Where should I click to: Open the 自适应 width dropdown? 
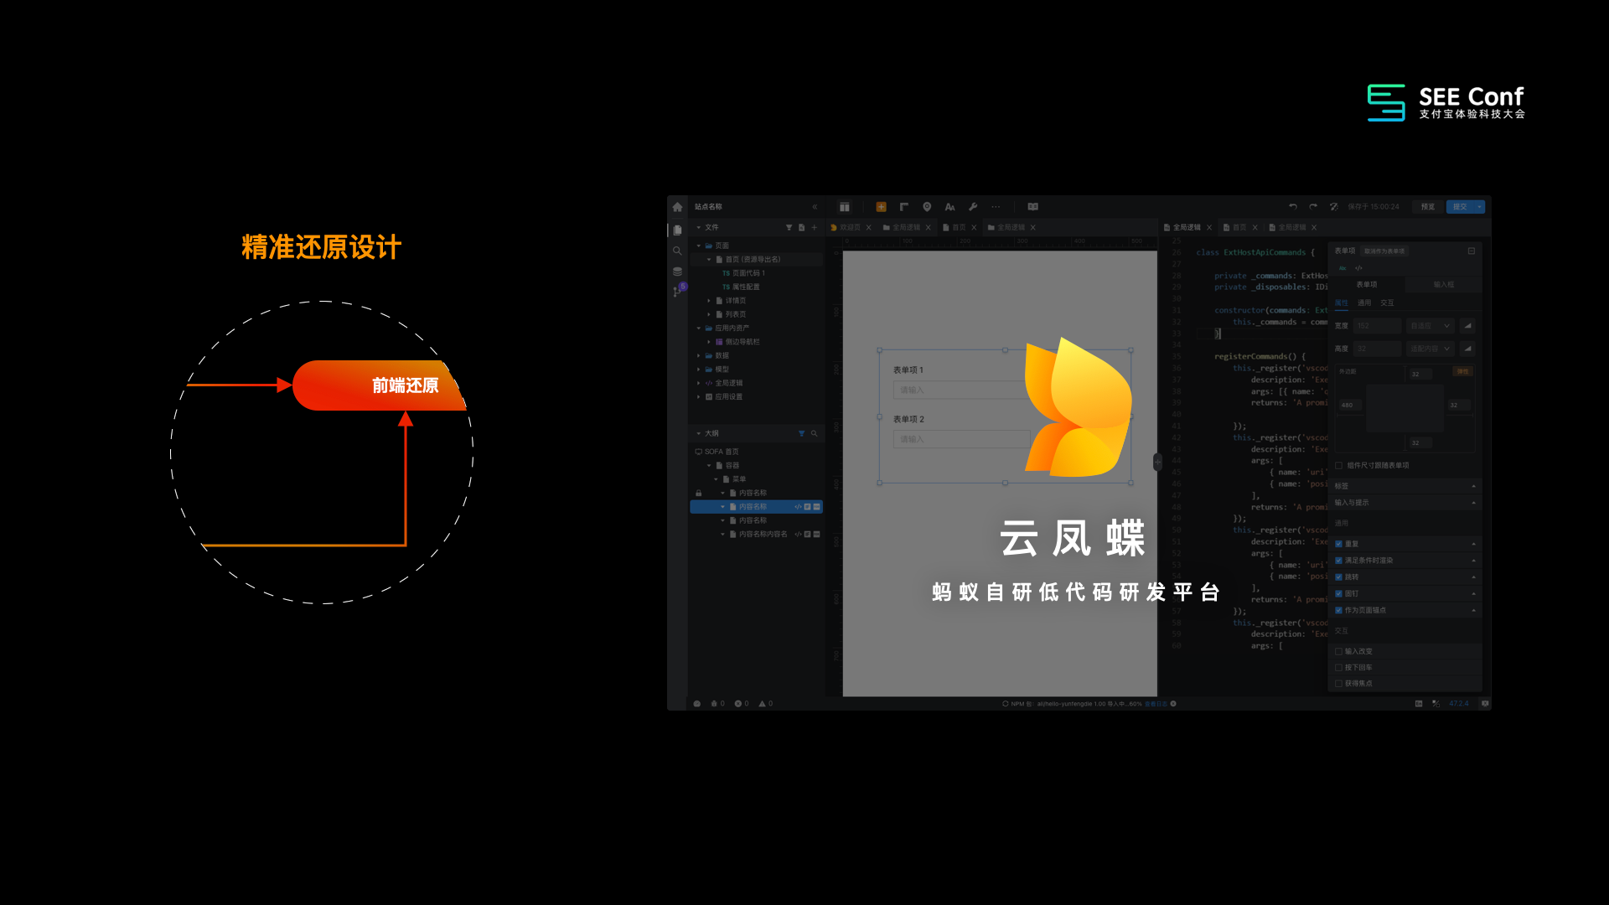coord(1431,325)
